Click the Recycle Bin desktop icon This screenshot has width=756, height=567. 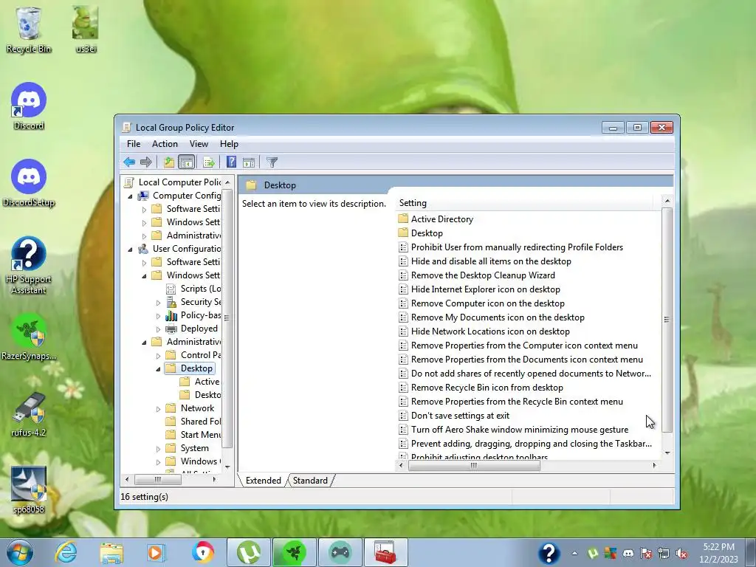coord(29,29)
